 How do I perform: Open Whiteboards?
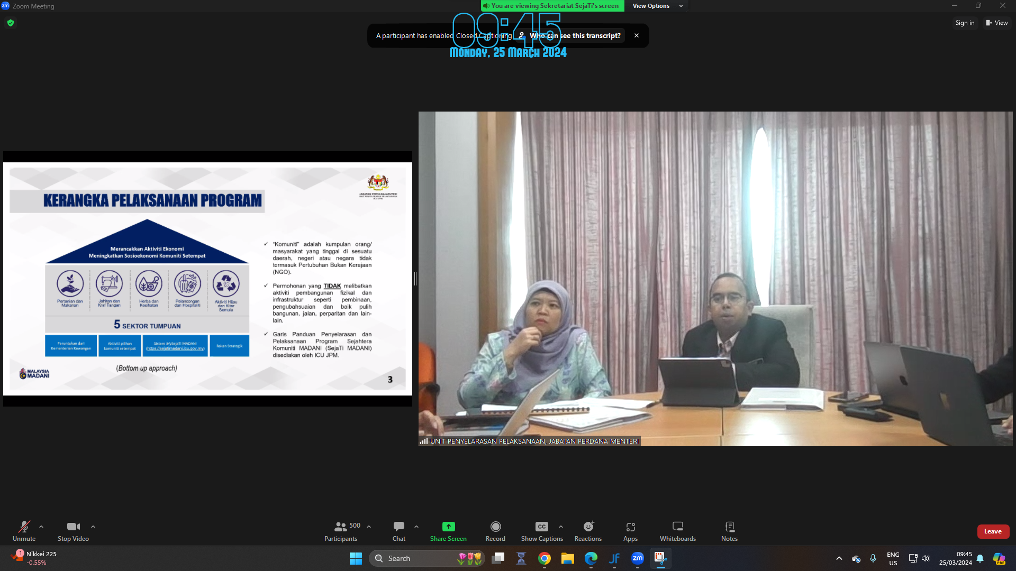678,531
